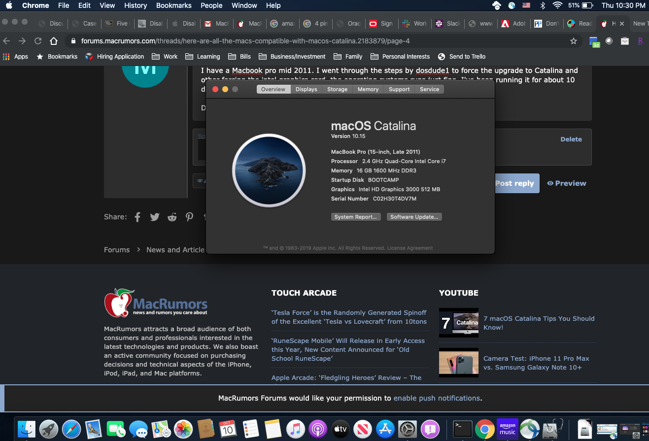Open News app in the dock
The height and width of the screenshot is (441, 649).
coord(363,429)
